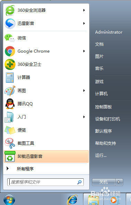Open the 360安全浏览器 icon
Screen dimensions: 131x205
click(10, 10)
